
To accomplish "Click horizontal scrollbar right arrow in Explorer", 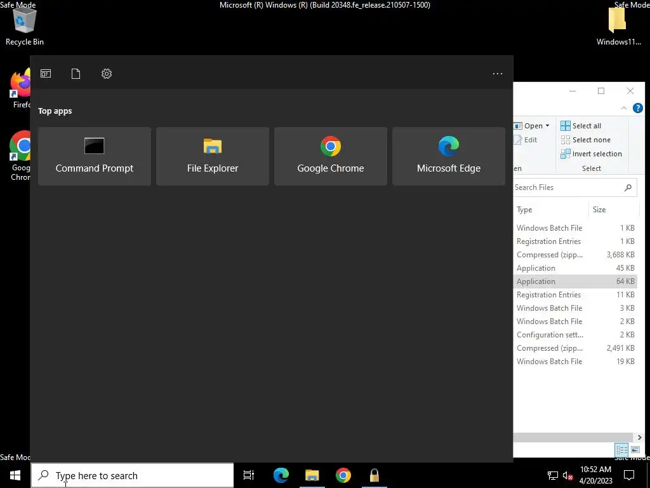I will pyautogui.click(x=640, y=437).
